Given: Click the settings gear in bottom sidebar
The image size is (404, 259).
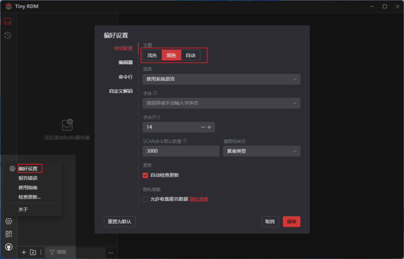Looking at the screenshot, I should tap(9, 221).
